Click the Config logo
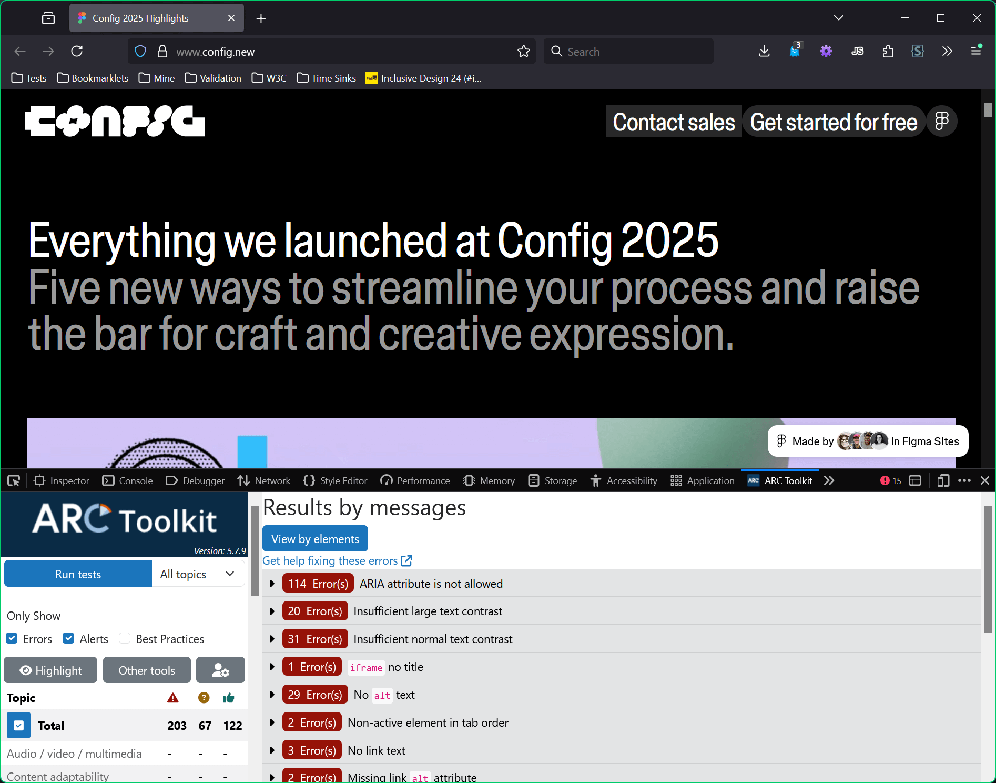This screenshot has height=783, width=996. [x=115, y=121]
